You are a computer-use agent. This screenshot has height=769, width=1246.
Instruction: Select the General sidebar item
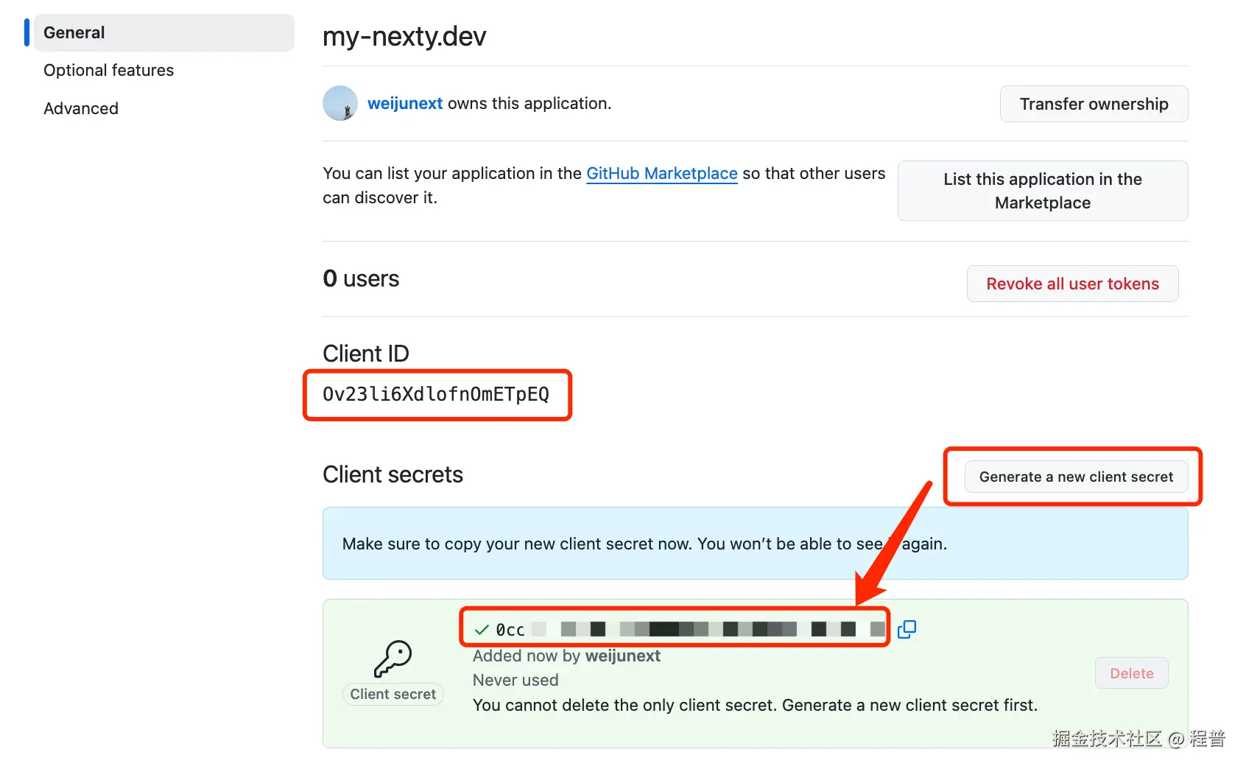pos(74,32)
